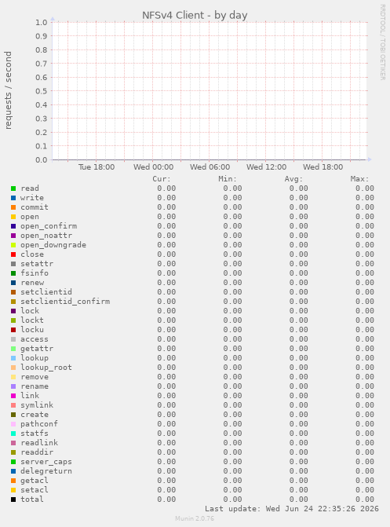Click the magenta link legend swatch

13,396
